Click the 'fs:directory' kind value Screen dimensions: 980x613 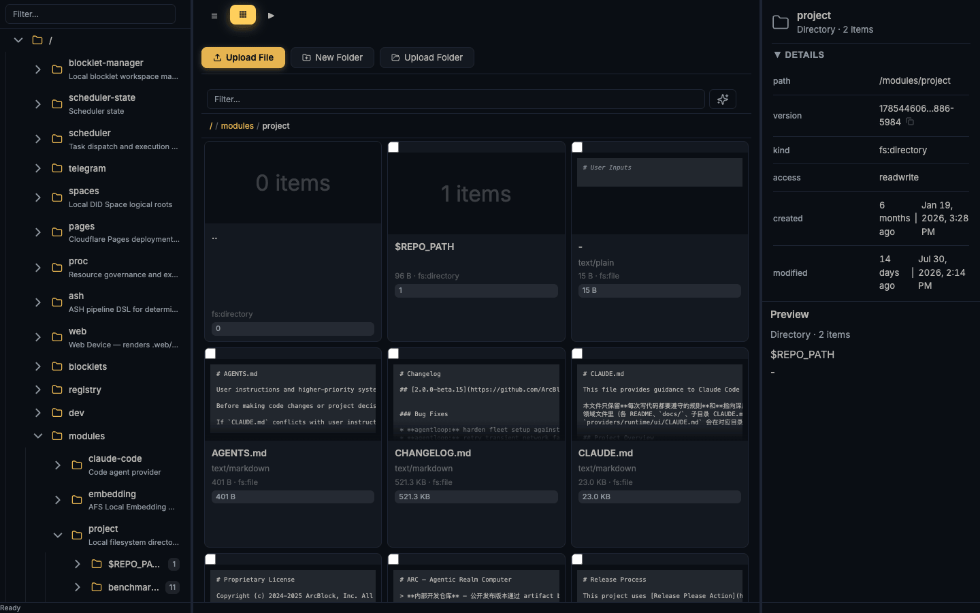903,150
